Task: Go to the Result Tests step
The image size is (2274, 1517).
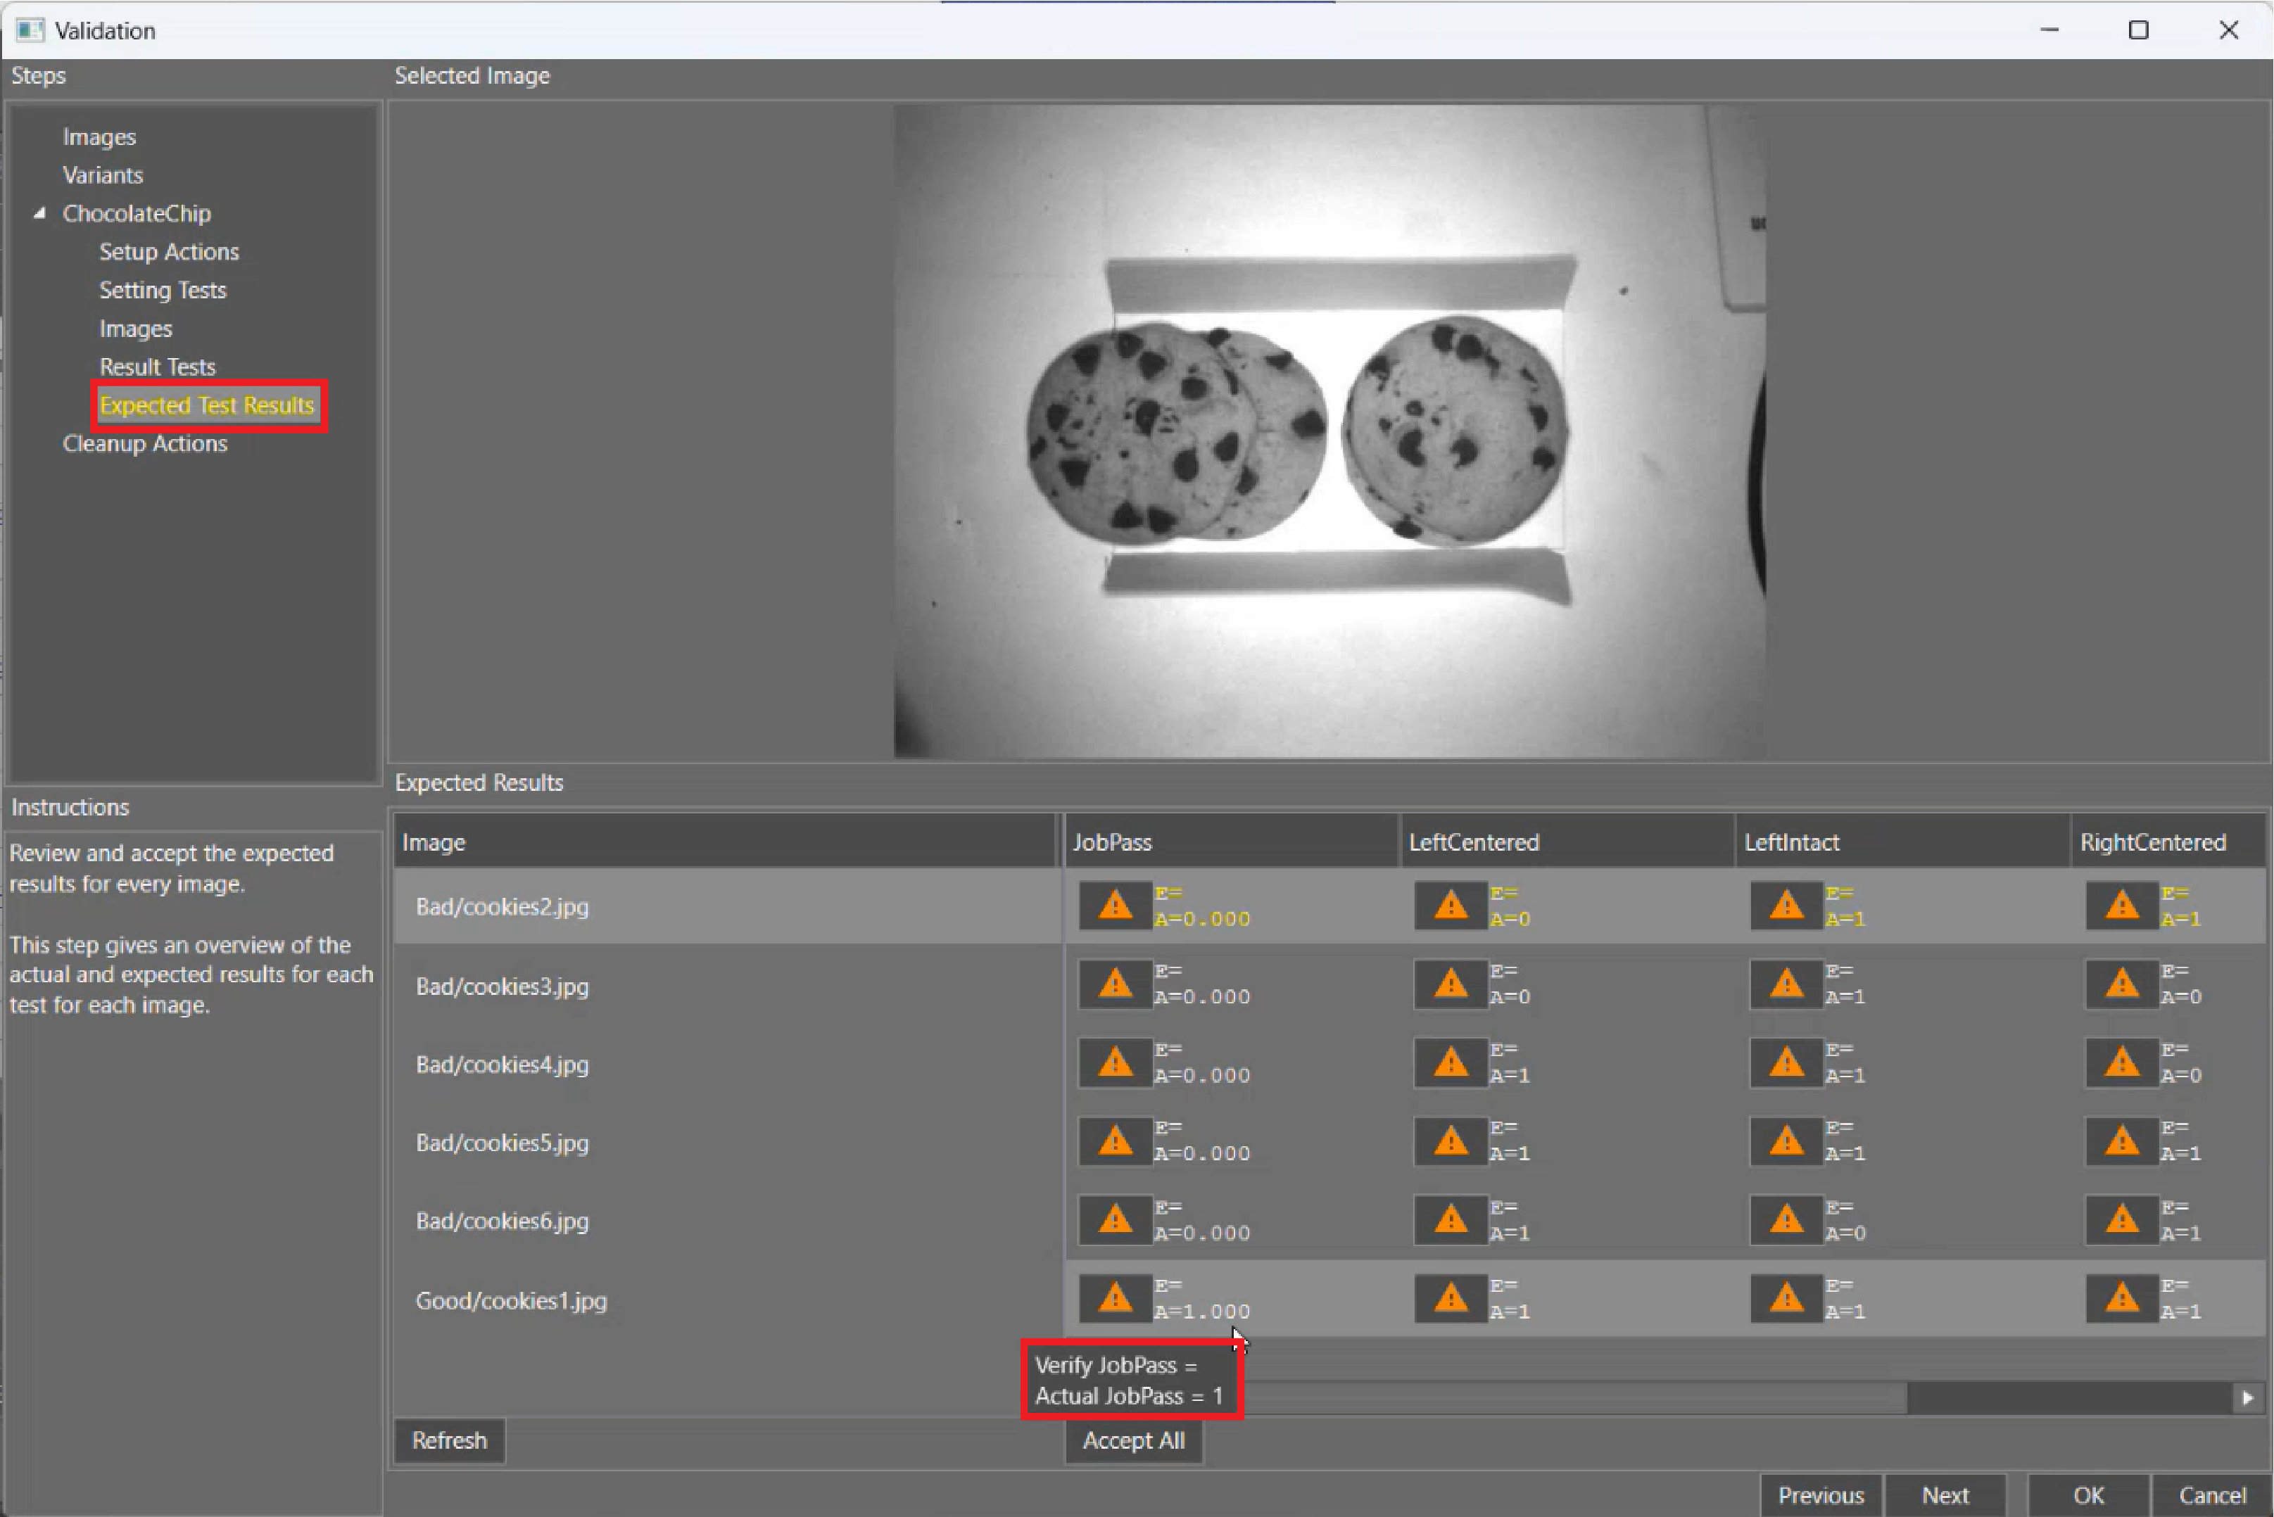Action: [x=157, y=367]
